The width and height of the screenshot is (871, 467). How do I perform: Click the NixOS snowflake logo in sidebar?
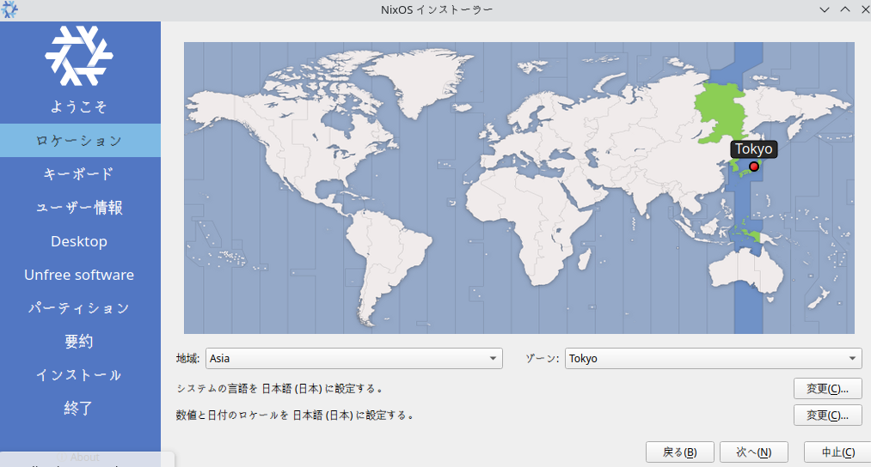pyautogui.click(x=79, y=56)
